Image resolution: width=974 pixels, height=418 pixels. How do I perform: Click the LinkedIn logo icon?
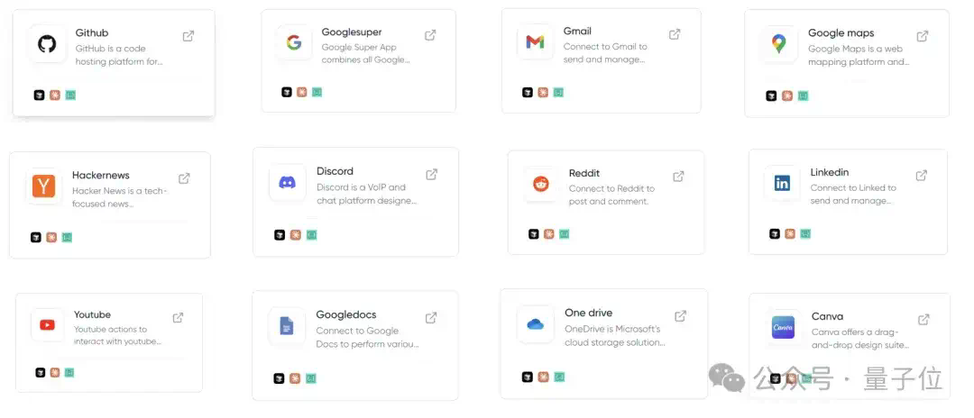point(782,183)
